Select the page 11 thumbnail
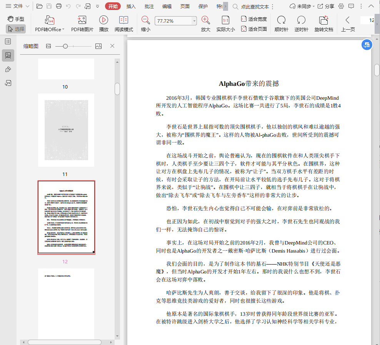The width and height of the screenshot is (380, 345). pyautogui.click(x=66, y=130)
